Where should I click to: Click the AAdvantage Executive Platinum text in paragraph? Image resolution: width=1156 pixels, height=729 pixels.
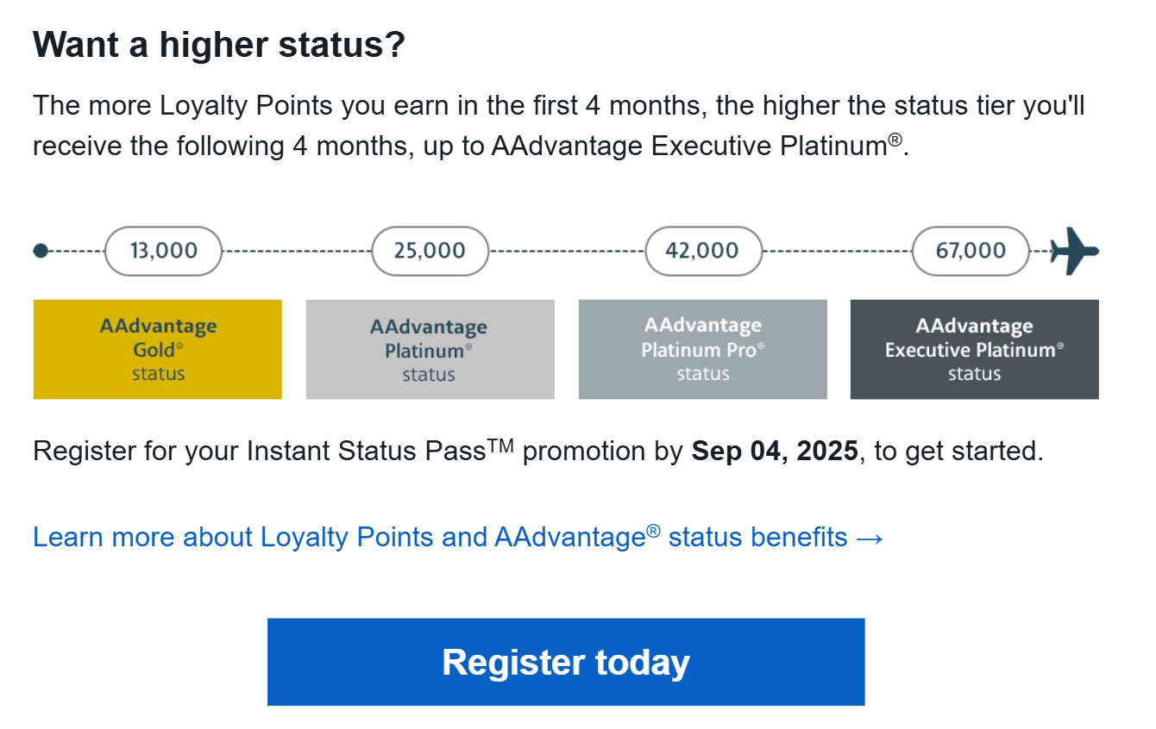pyautogui.click(x=695, y=146)
